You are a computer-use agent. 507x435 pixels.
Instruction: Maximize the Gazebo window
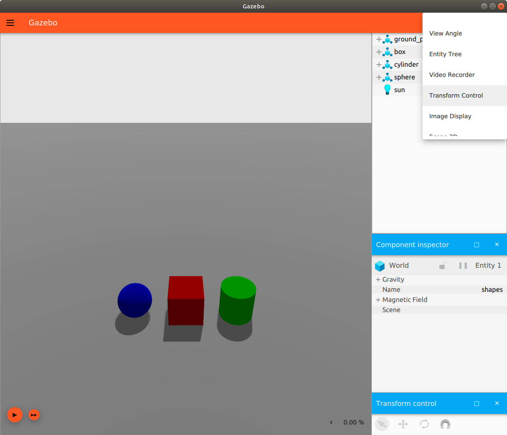coord(493,6)
